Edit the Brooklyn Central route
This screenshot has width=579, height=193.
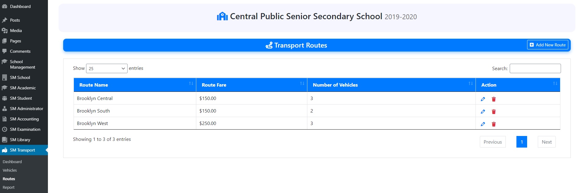[x=483, y=99]
